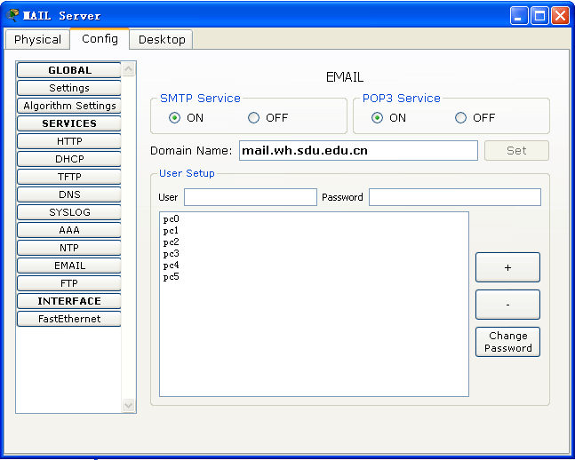Click the Change Password button
Viewport: 575px width, 460px height.
[507, 342]
